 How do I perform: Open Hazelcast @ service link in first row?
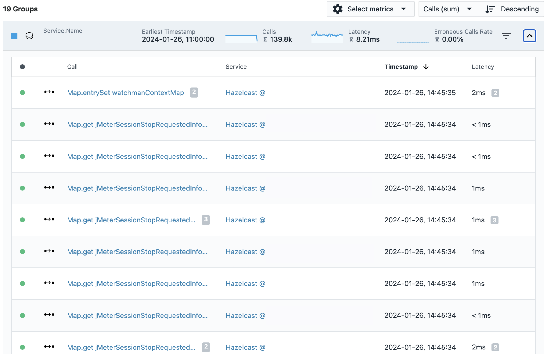[x=245, y=93]
